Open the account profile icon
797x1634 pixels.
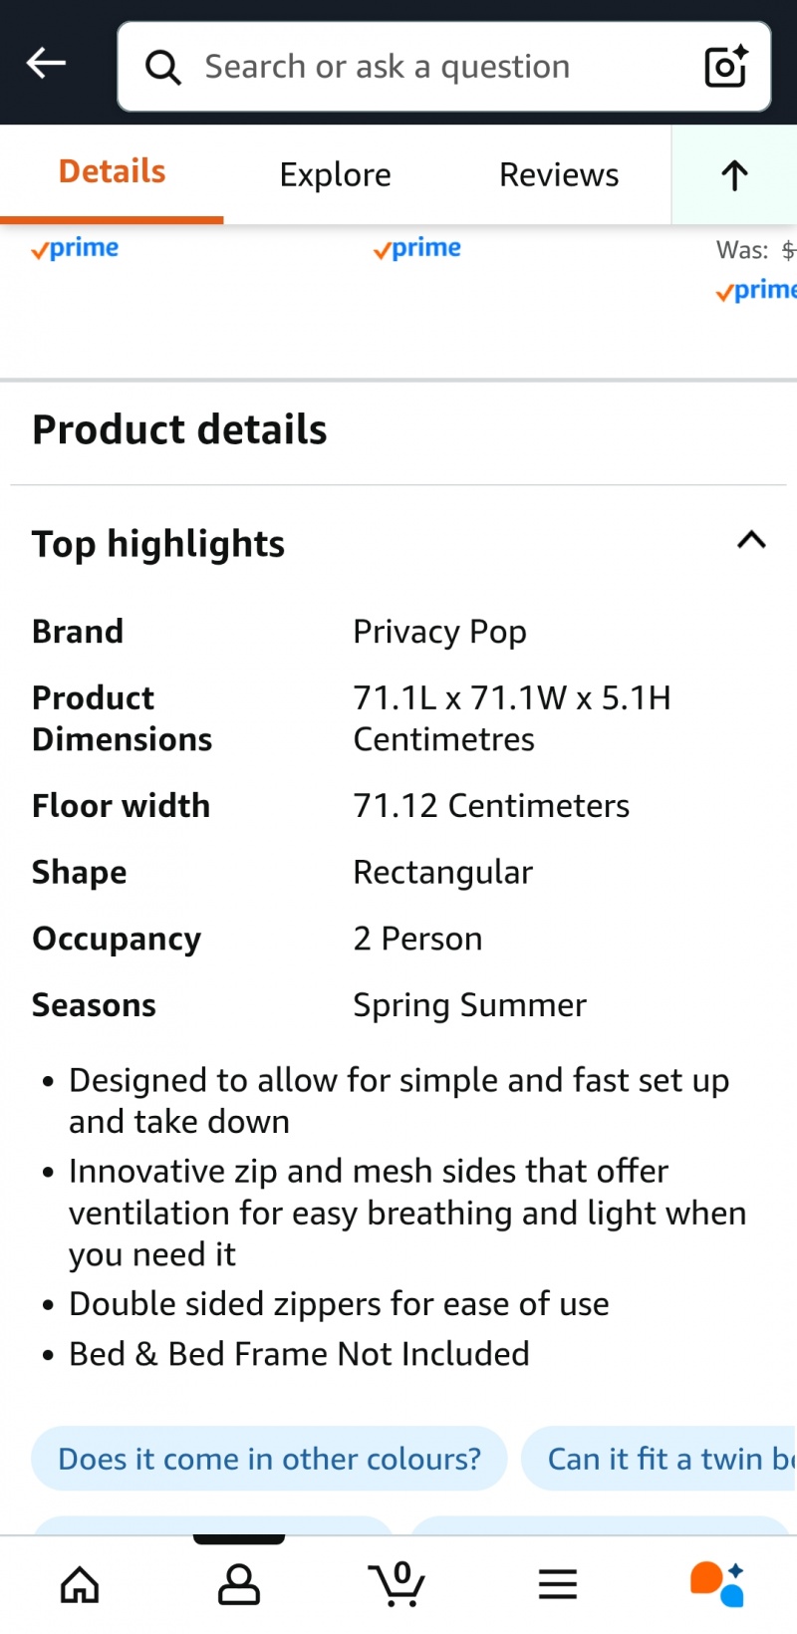(239, 1584)
